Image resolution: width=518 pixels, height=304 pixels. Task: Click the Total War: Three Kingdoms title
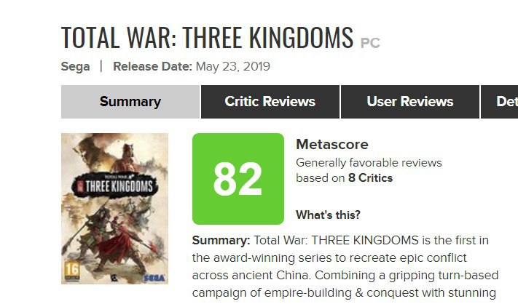coord(207,37)
